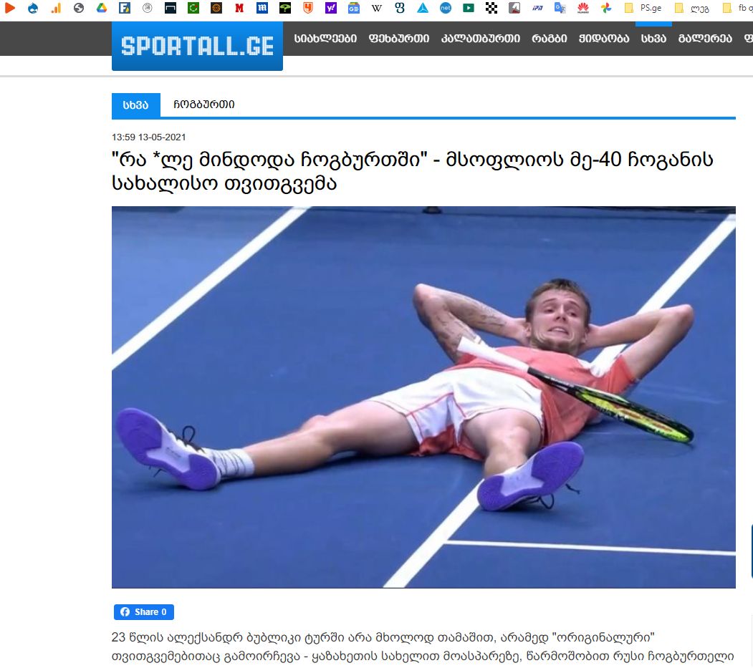The image size is (753, 668).
Task: Click the Facebook Share 0 button
Action: click(143, 612)
